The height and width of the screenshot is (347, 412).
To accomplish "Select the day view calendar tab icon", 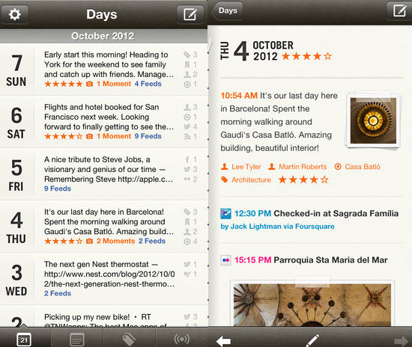I will (x=24, y=340).
